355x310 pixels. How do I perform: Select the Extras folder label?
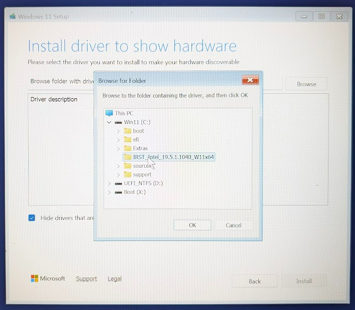pyautogui.click(x=140, y=148)
